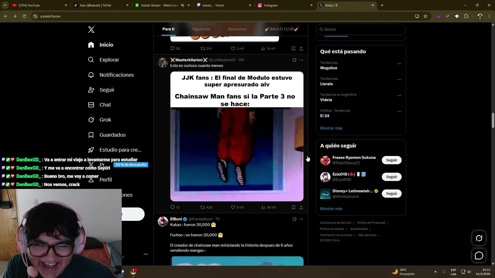Viewport: 495px width, 278px height.
Task: Switch to the BAULO CLUB tab
Action: 282,29
